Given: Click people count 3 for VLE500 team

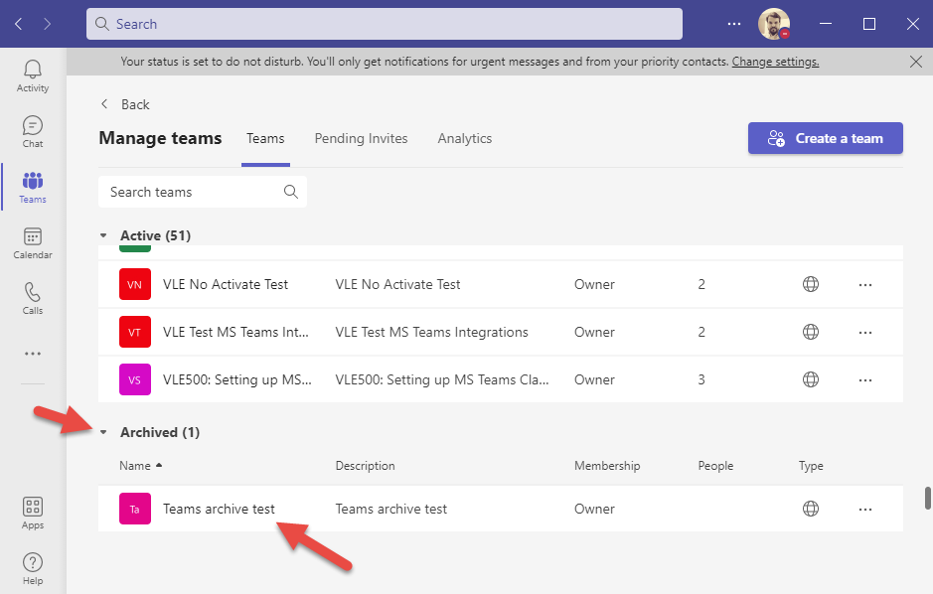Looking at the screenshot, I should 701,379.
